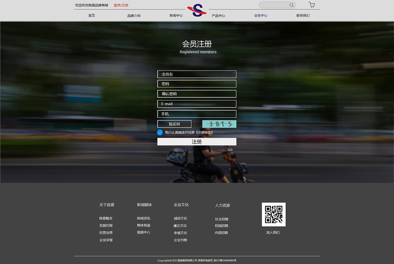Open 校园招聘 footer link

[222, 226]
